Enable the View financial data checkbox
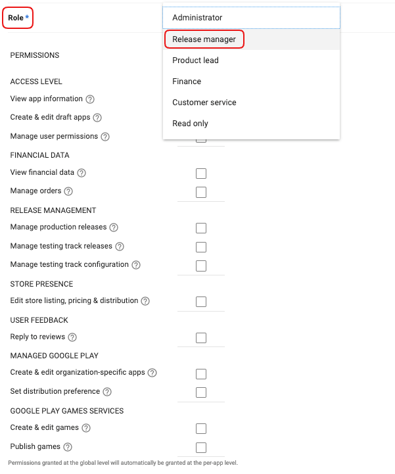Image resolution: width=395 pixels, height=474 pixels. [x=201, y=174]
